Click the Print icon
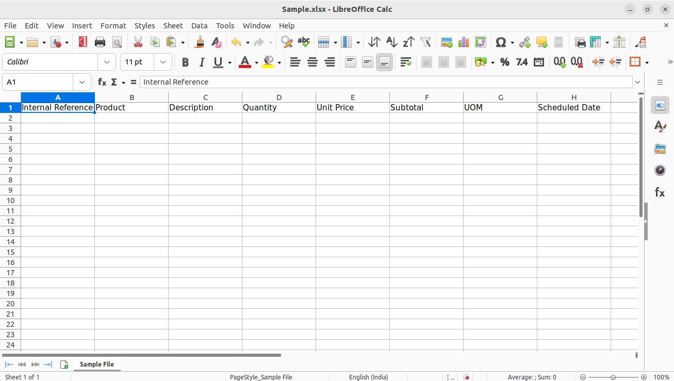This screenshot has height=381, width=674. point(100,42)
